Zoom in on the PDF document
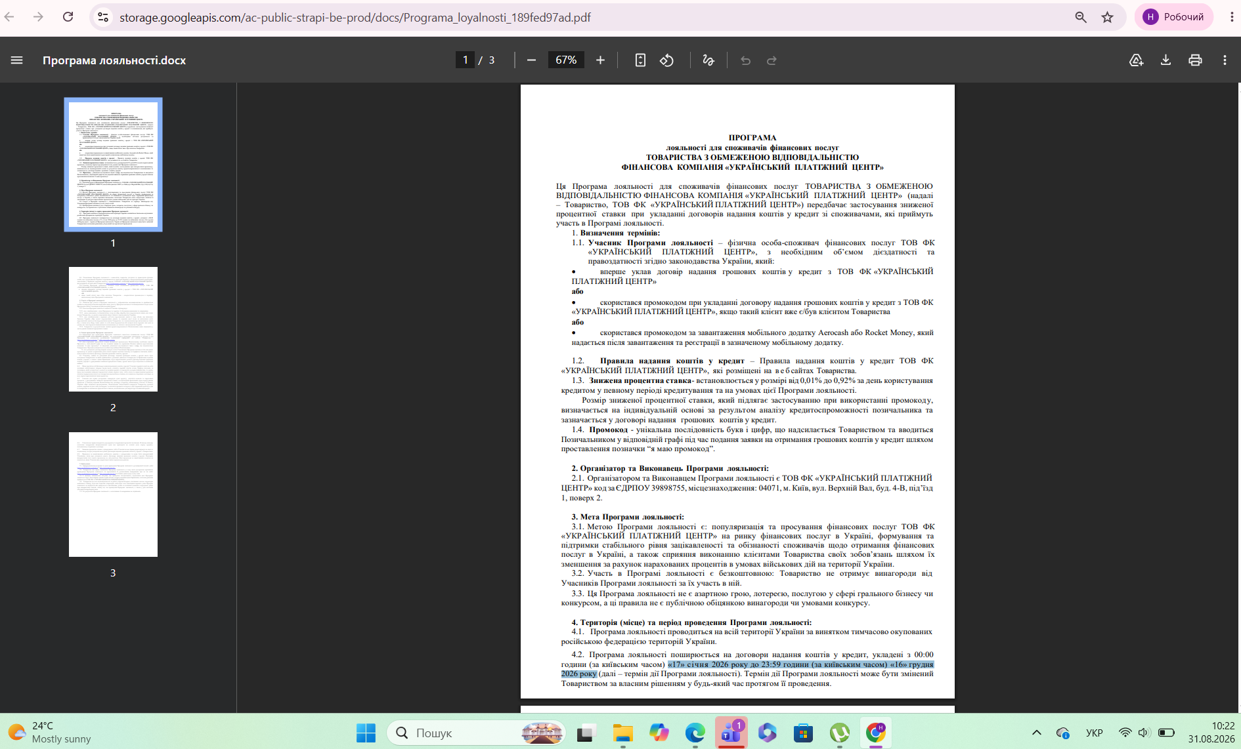 [600, 60]
